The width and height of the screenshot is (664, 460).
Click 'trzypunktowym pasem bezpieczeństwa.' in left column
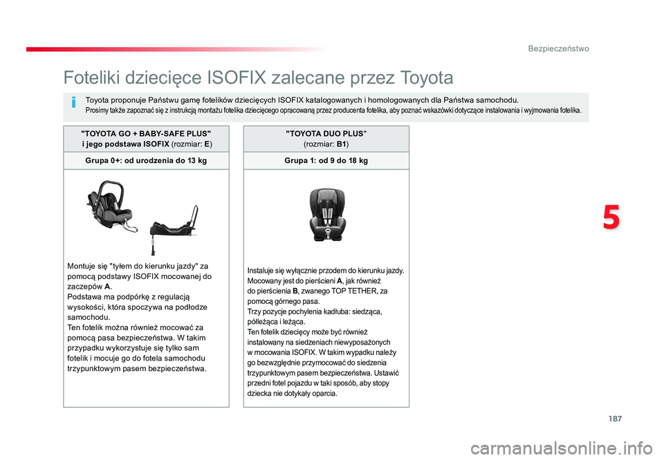[137, 369]
